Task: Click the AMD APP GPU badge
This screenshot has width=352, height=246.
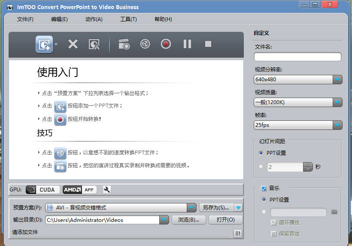Action: 80,190
